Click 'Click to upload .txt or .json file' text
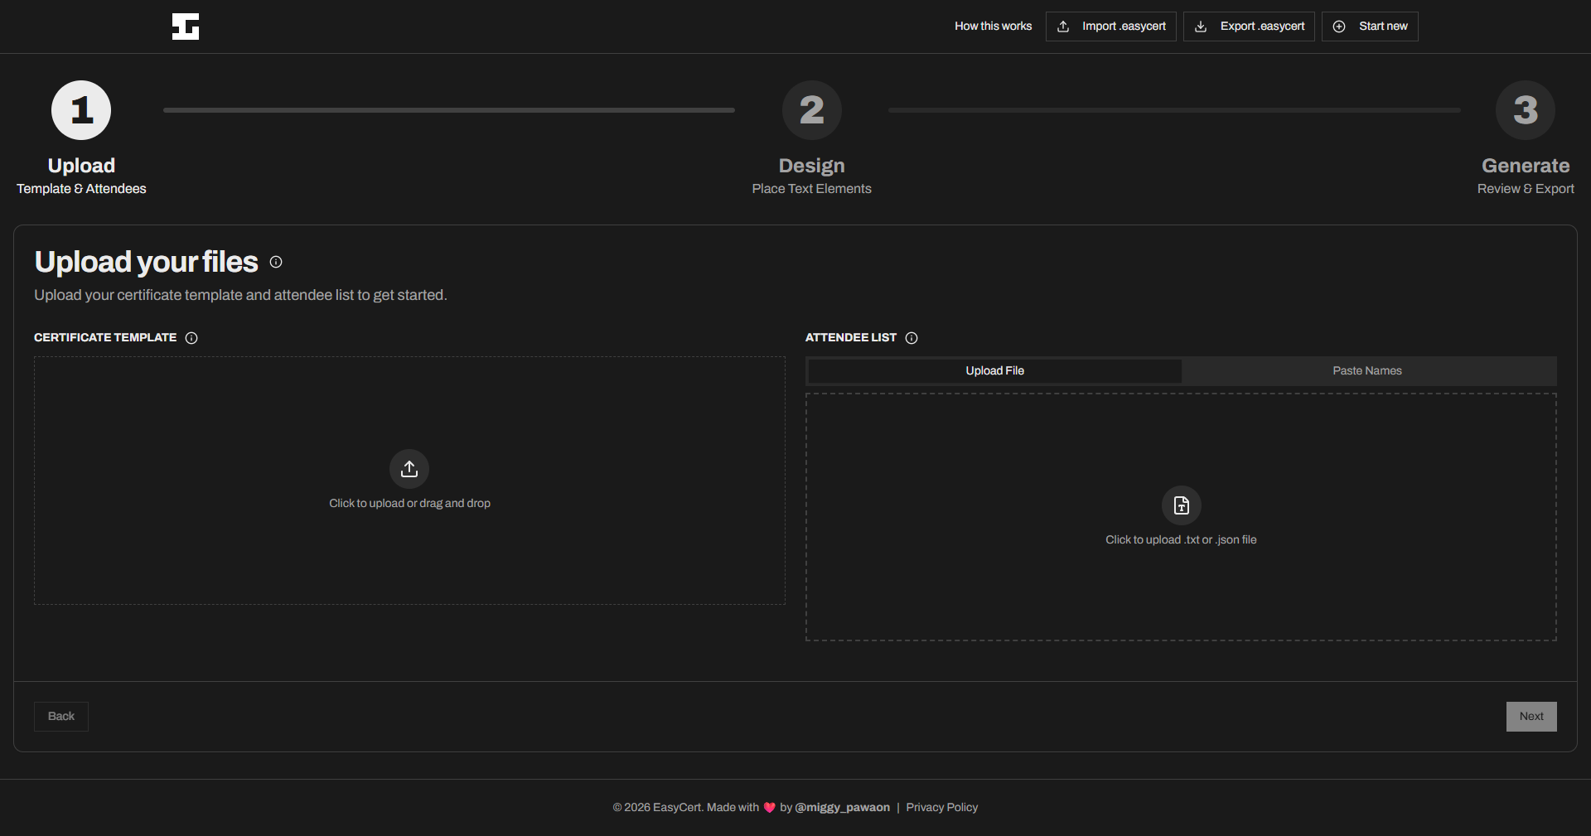 1181,540
